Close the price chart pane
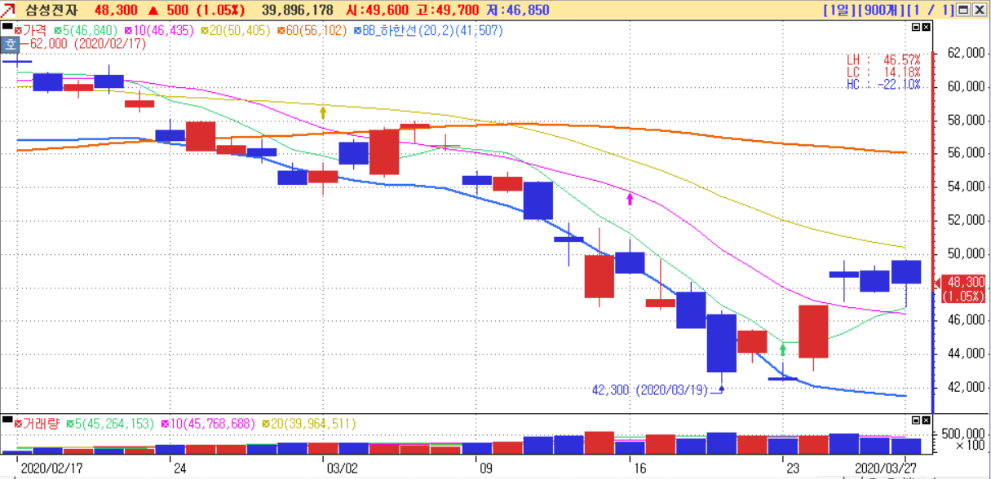This screenshot has height=479, width=991. [x=925, y=28]
